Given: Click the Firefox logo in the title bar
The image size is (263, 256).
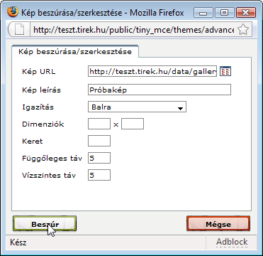Looking at the screenshot, I should pos(12,12).
